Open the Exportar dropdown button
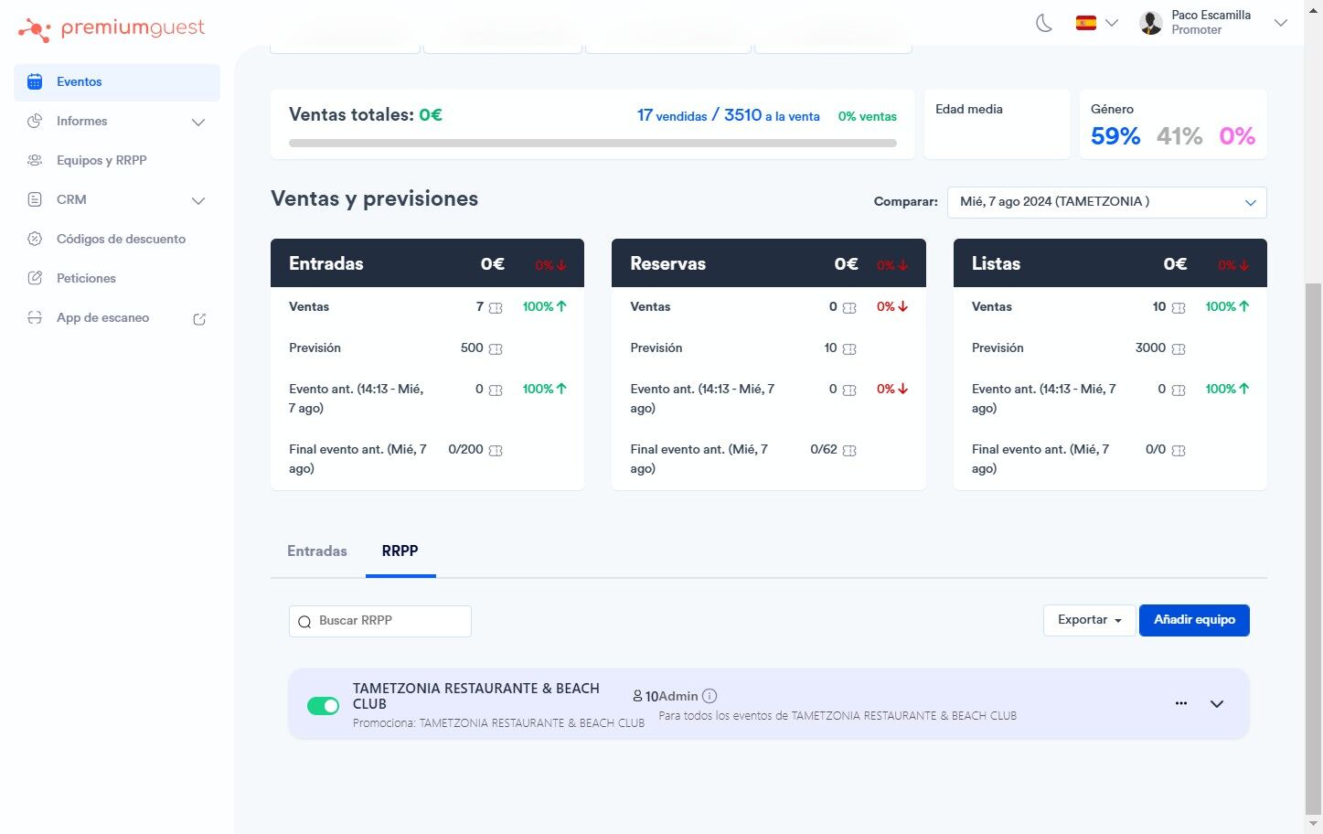Screen dimensions: 1323x834 coord(1090,620)
